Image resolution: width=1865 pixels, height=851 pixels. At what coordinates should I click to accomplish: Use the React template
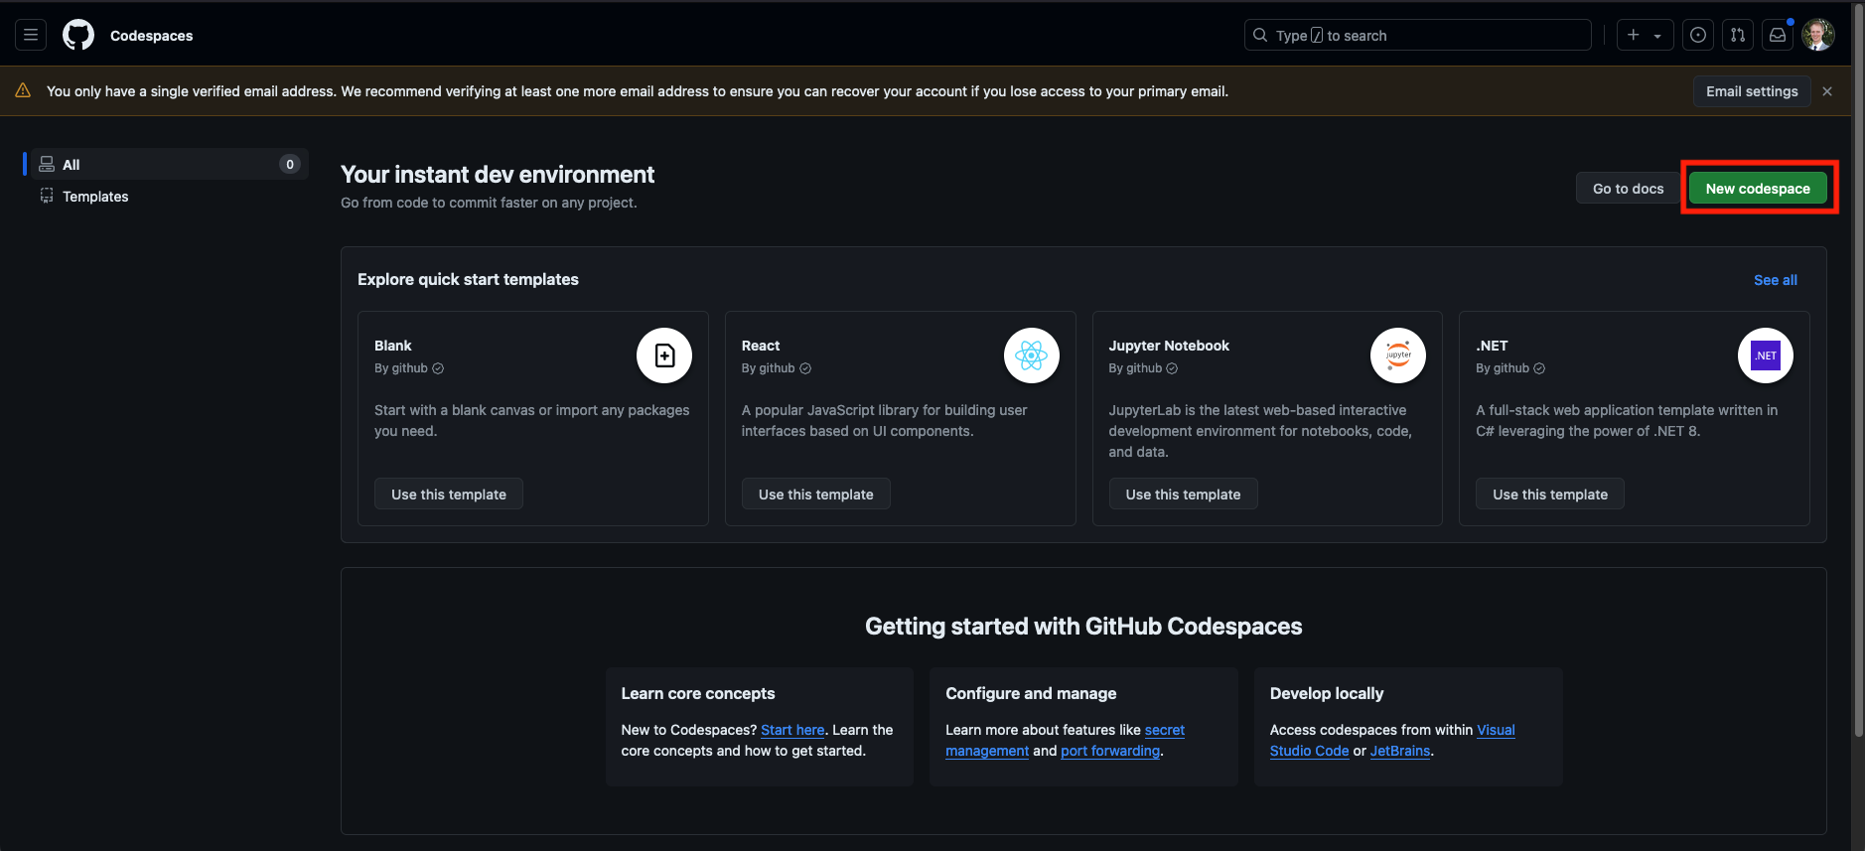815,495
